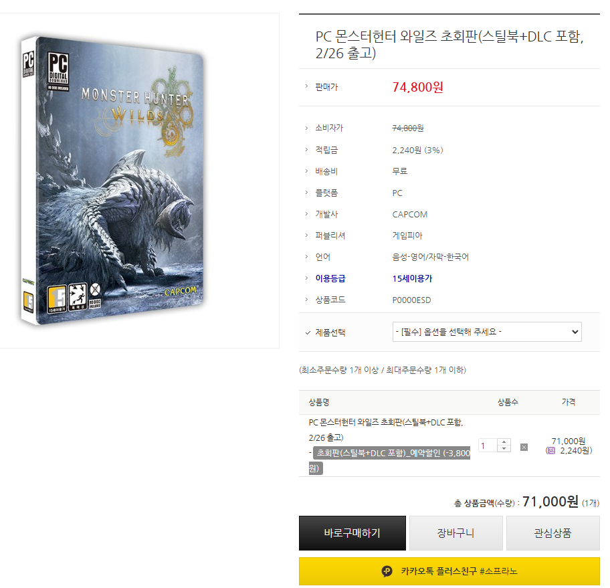The width and height of the screenshot is (610, 588).
Task: Click the 15 age rating badge on cover
Action: tap(57, 299)
